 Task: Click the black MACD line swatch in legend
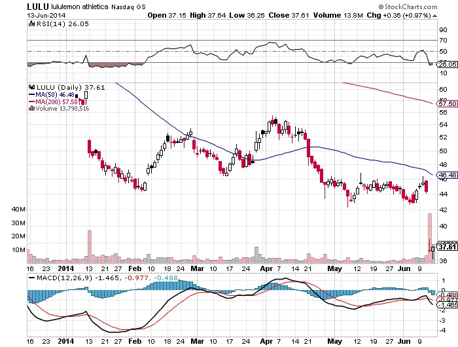click(x=32, y=278)
